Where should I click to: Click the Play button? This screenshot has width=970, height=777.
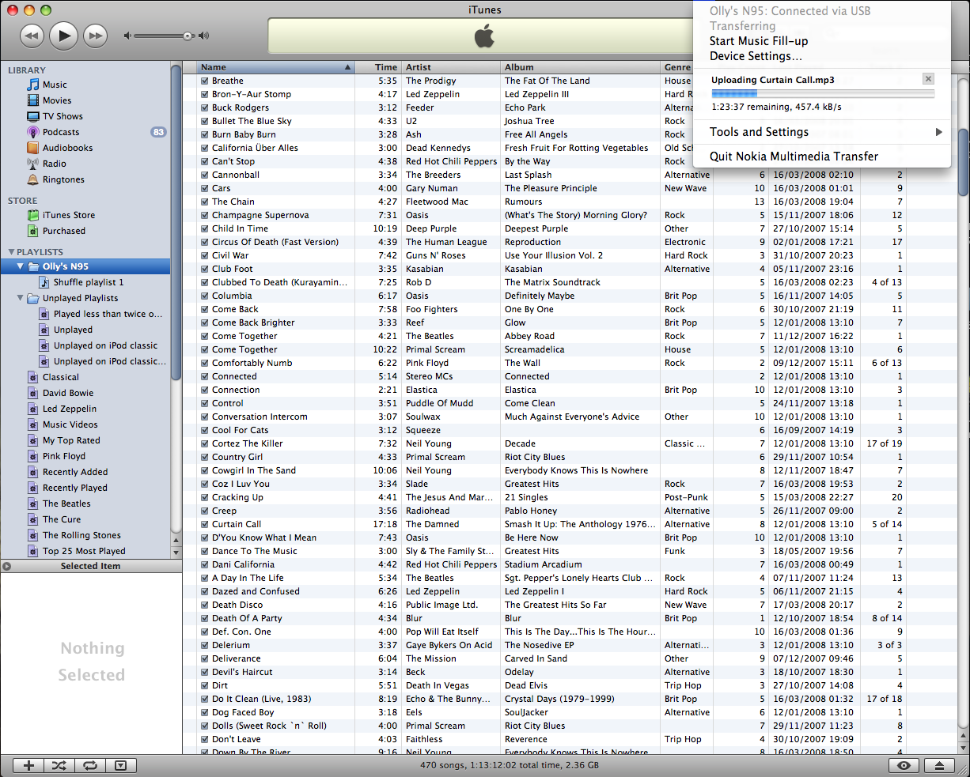pyautogui.click(x=64, y=35)
